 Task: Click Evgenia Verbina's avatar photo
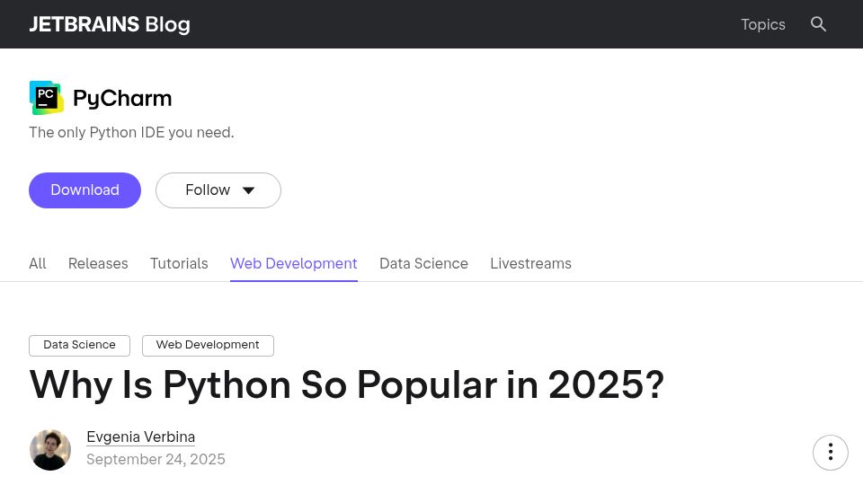pos(50,450)
